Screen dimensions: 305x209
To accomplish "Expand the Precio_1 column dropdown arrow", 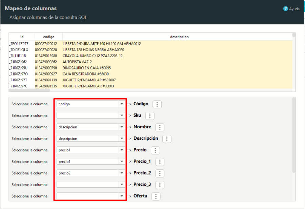I will 122,161.
